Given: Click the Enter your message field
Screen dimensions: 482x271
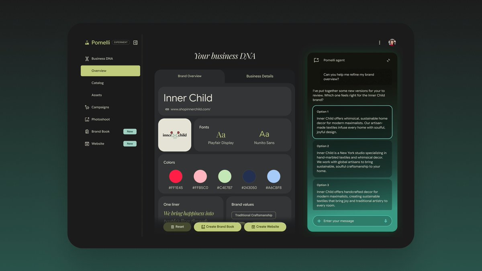Looking at the screenshot, I should click(x=352, y=221).
